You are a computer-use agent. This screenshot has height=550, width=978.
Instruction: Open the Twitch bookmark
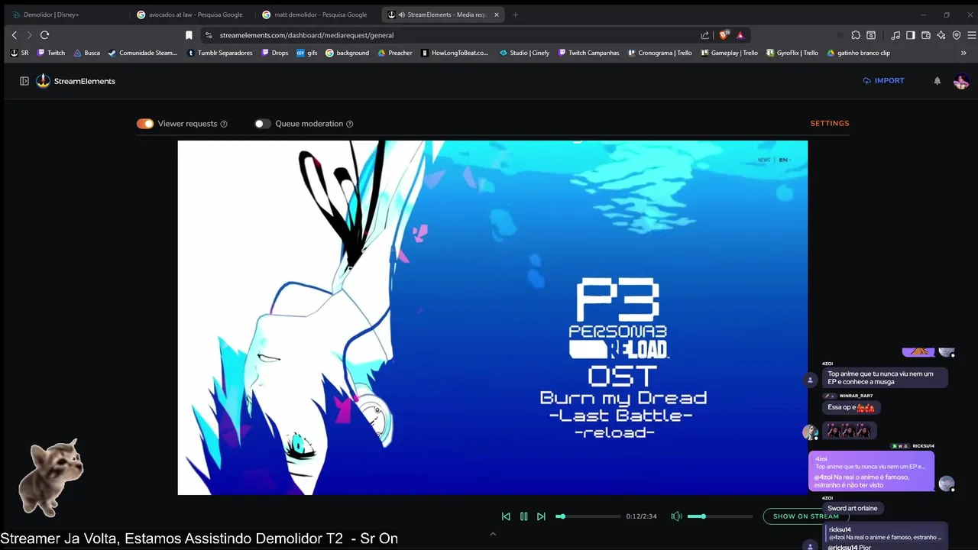click(51, 53)
